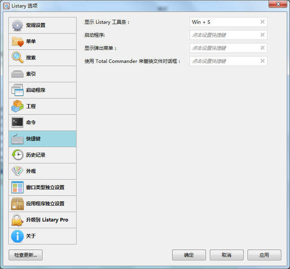Clear the Win + S toolbar hotkey
This screenshot has width=290, height=269.
click(263, 22)
